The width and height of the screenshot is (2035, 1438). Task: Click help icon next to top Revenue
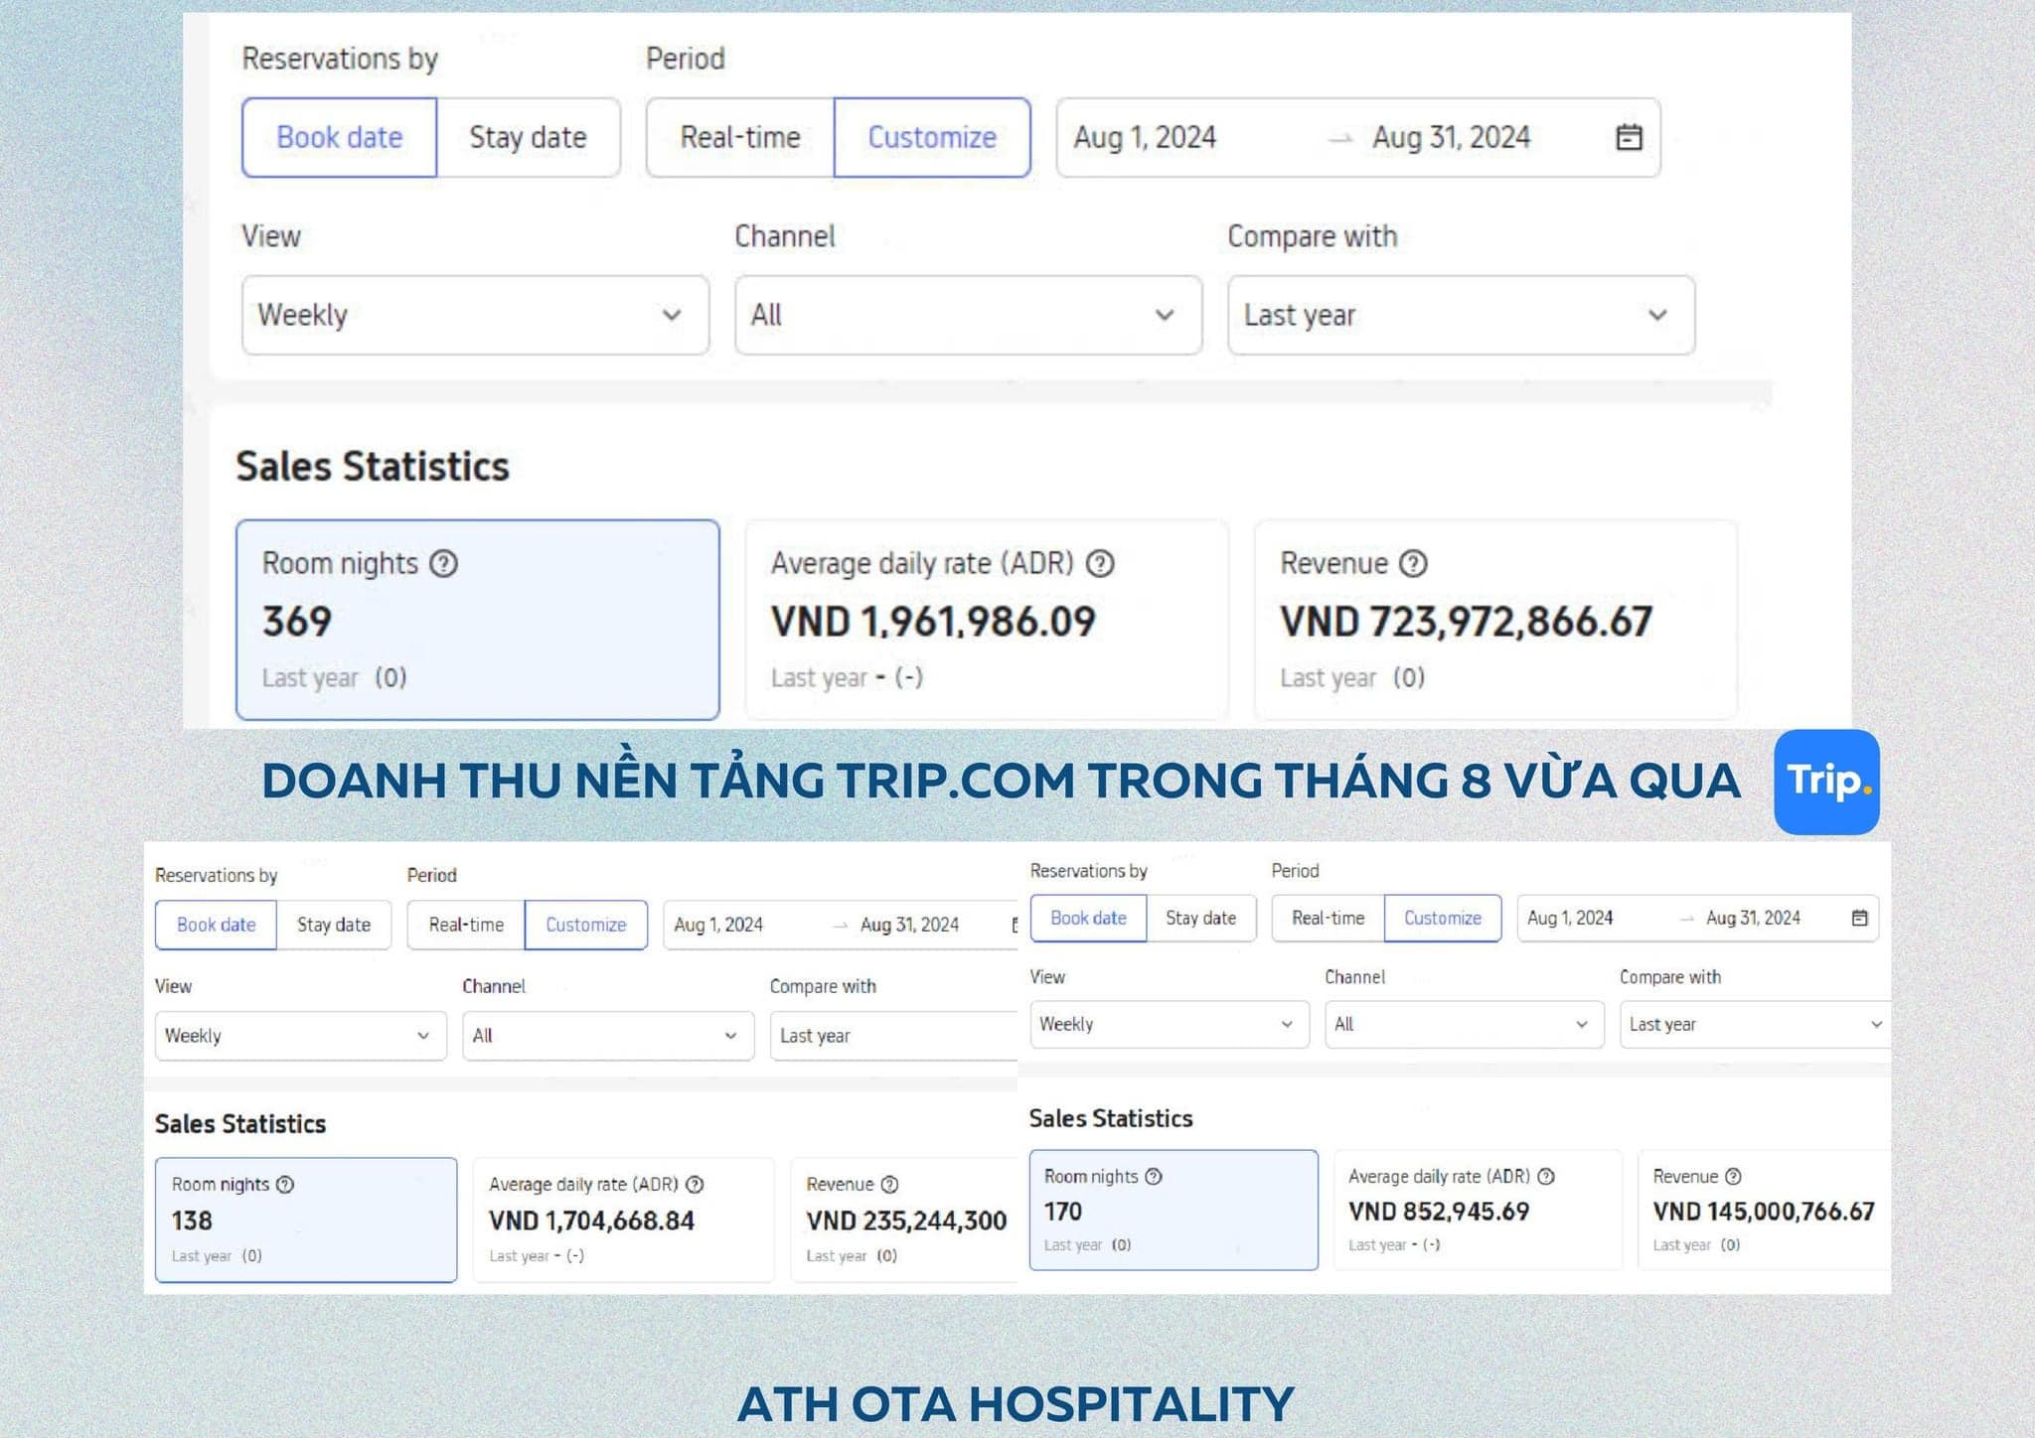coord(1413,564)
